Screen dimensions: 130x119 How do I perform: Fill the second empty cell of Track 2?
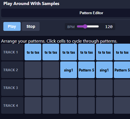point(51,70)
